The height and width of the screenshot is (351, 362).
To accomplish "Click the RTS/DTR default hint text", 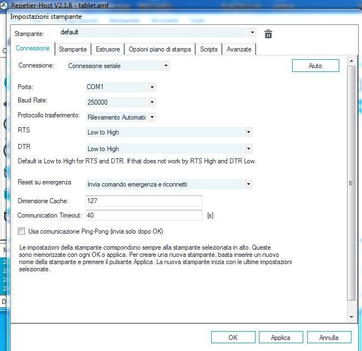I will [x=137, y=161].
